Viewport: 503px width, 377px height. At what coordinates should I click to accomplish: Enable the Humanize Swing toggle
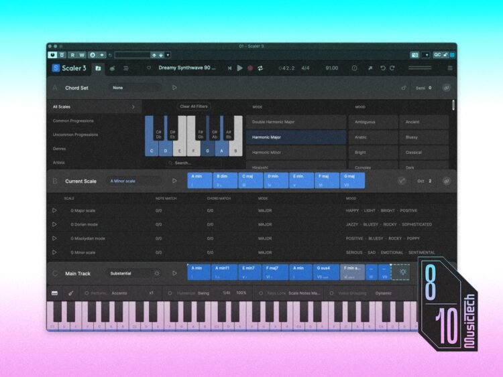[x=170, y=293]
